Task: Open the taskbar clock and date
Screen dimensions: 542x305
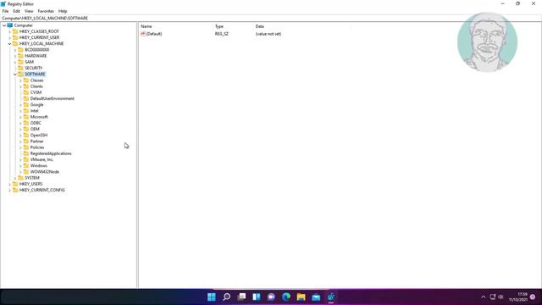Action: pos(518,297)
